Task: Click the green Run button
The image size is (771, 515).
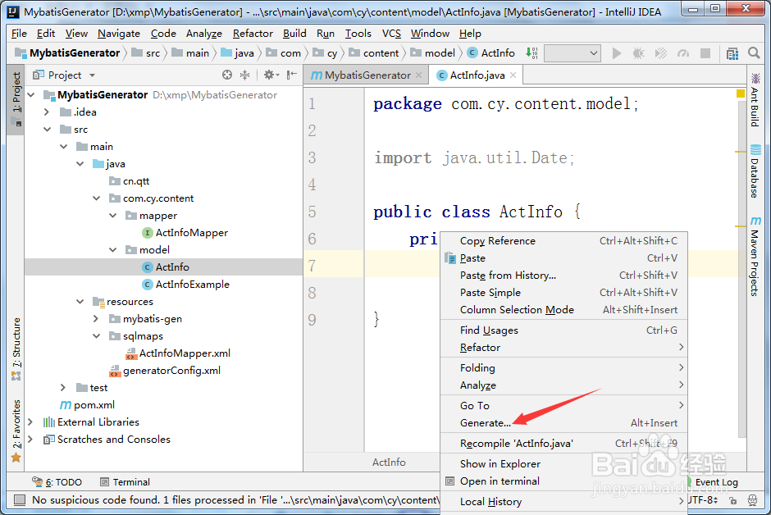Action: pos(616,53)
